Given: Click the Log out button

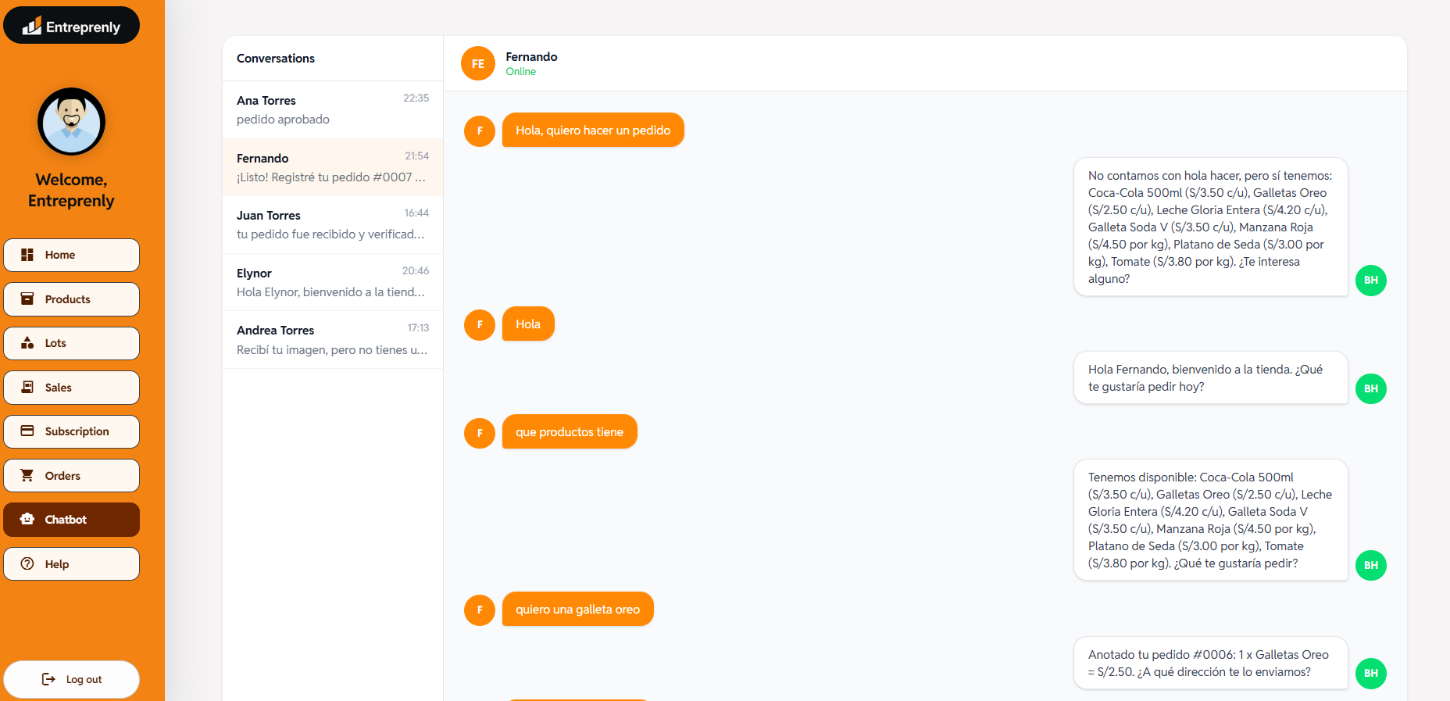Looking at the screenshot, I should [71, 679].
